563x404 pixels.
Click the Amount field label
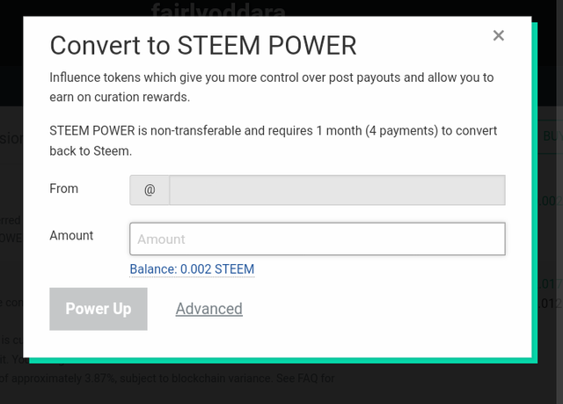coord(71,236)
